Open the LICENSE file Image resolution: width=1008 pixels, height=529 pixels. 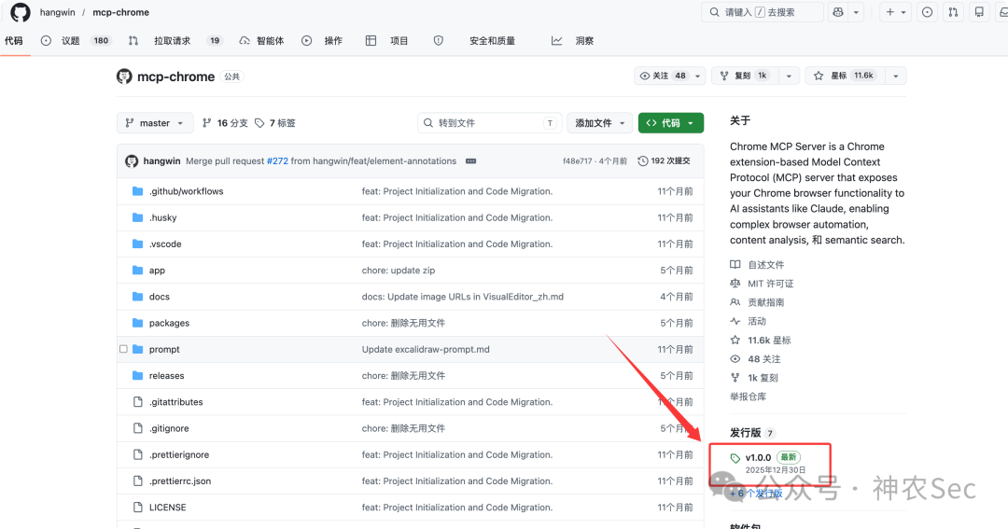pos(168,508)
